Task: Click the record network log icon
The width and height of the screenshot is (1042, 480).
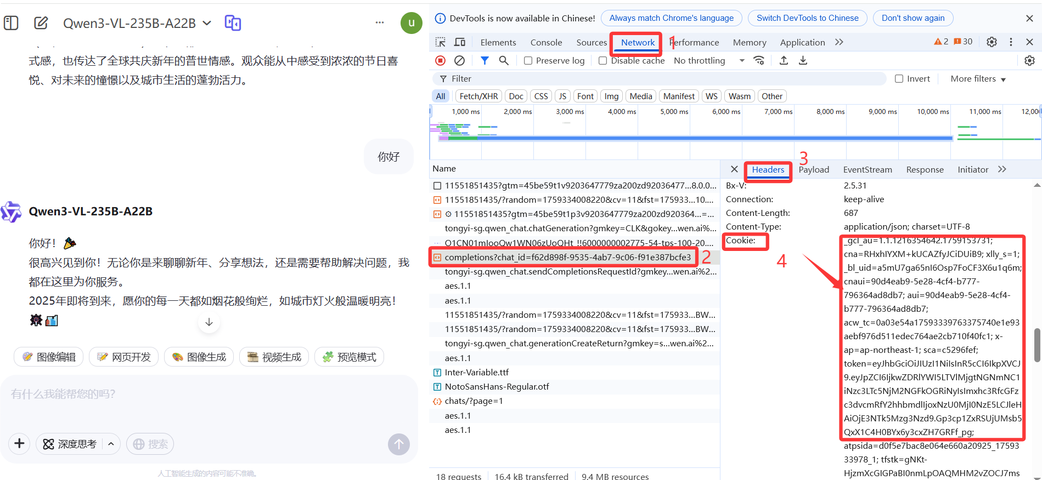Action: tap(440, 61)
